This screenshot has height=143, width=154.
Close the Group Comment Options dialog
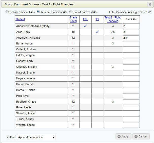tap(149, 4)
